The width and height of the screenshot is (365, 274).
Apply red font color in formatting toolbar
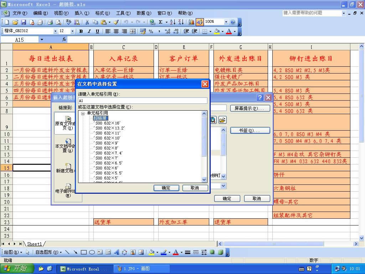point(229,31)
